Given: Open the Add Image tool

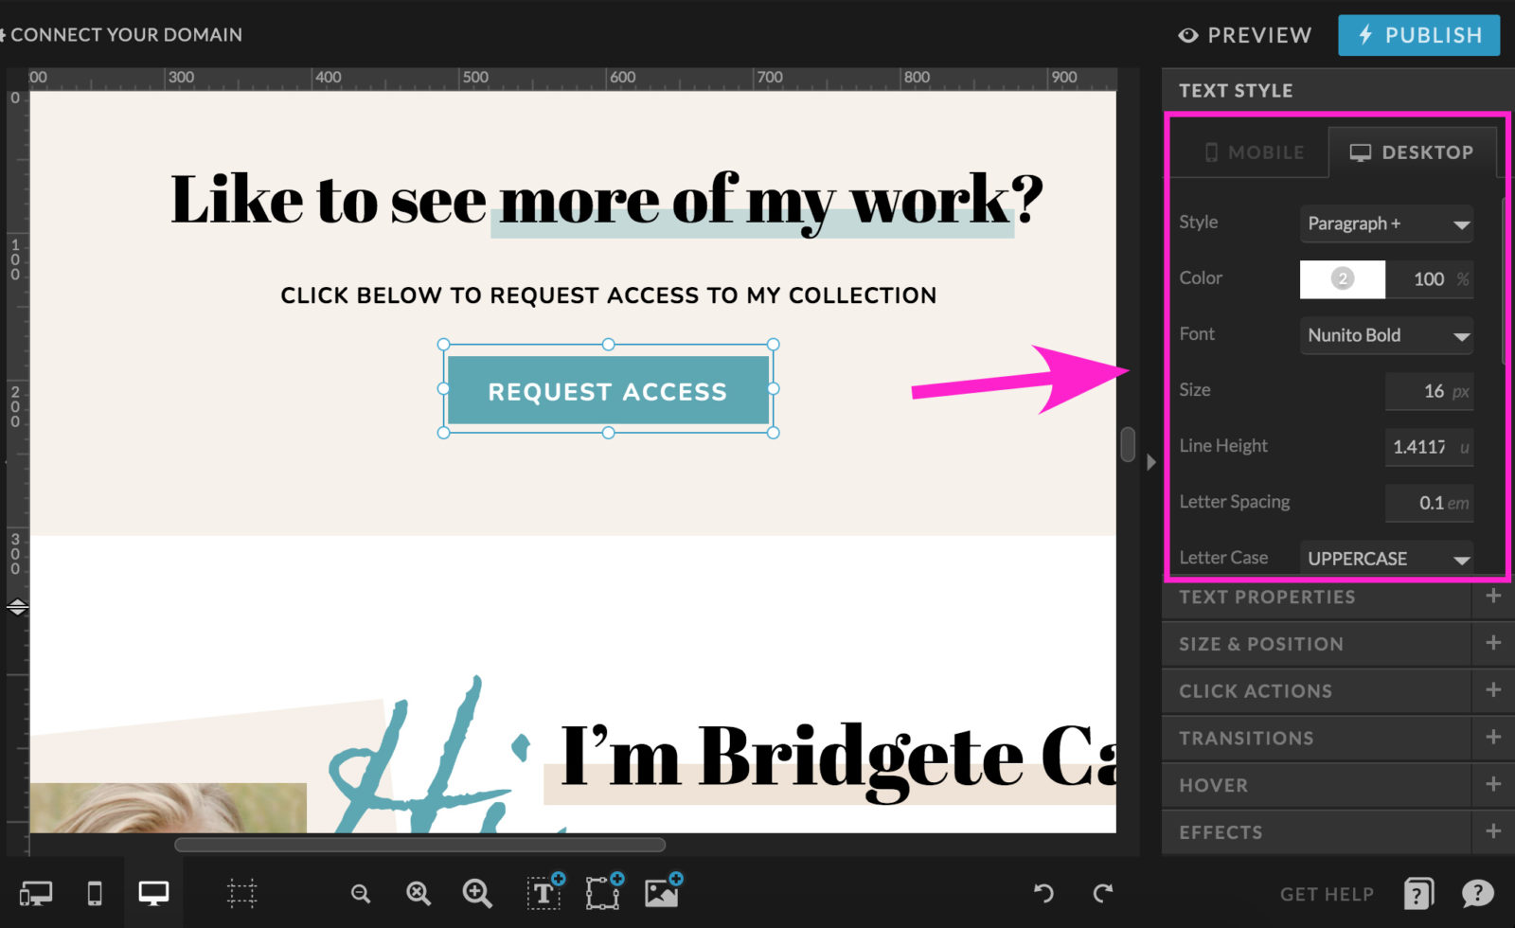Looking at the screenshot, I should (662, 893).
